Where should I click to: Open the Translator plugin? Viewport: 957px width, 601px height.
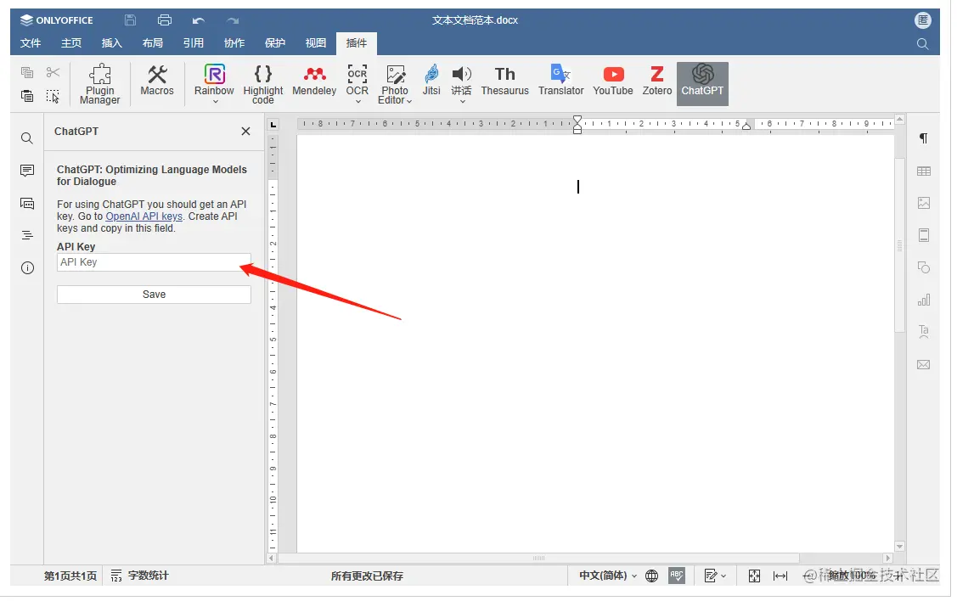[561, 81]
